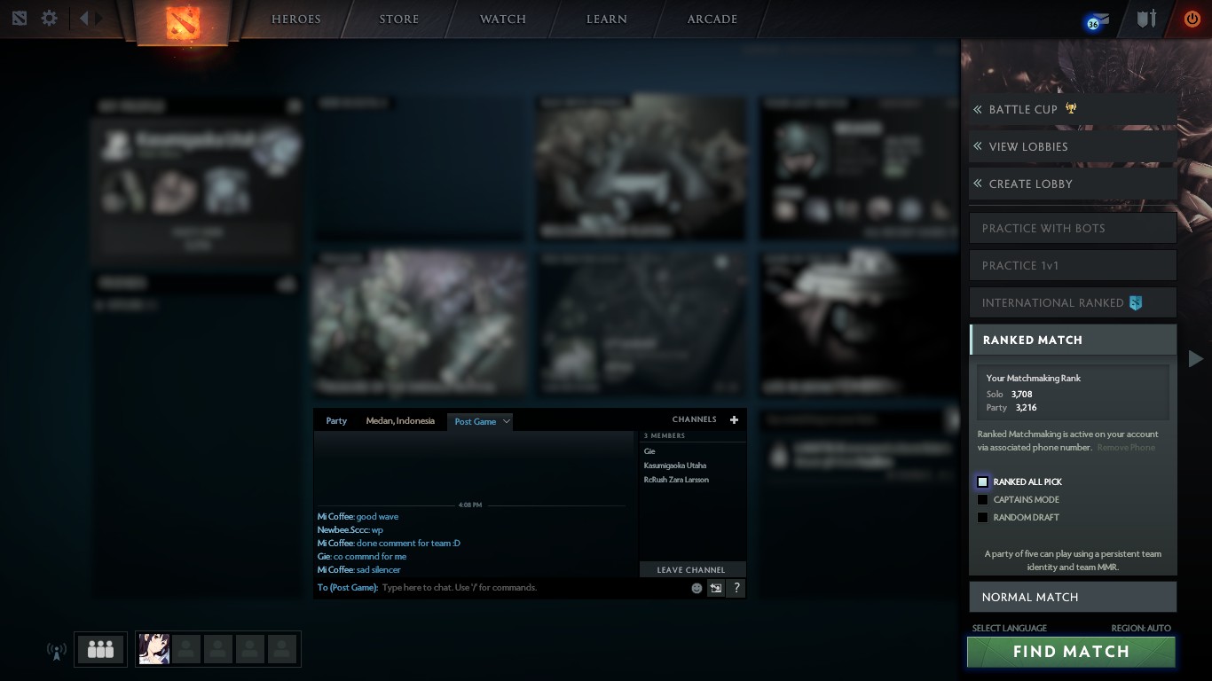The image size is (1212, 681).
Task: Click the Remove Phone link
Action: tap(1126, 448)
